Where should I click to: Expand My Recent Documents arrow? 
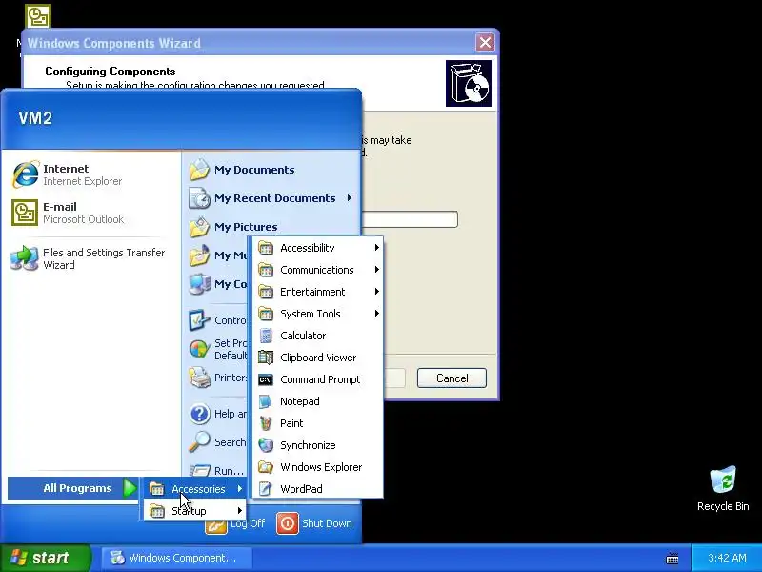click(350, 198)
